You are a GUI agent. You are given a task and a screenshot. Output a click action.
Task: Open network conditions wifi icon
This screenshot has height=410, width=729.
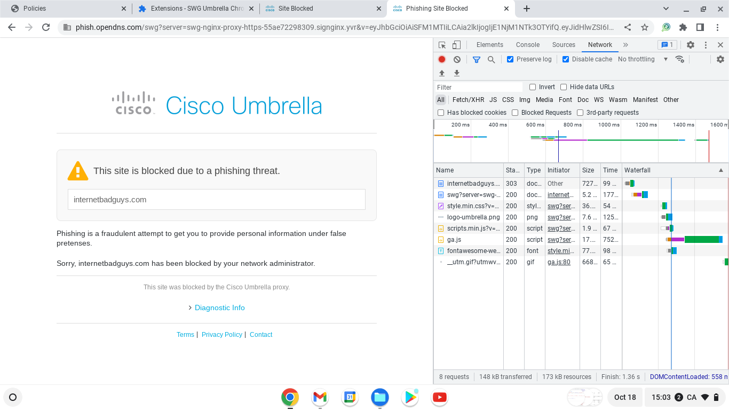pos(680,59)
